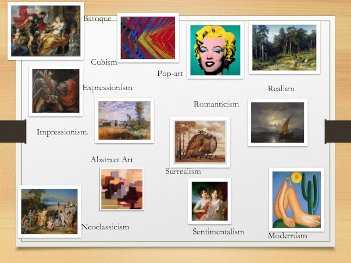Click the 'Modernism' label
Screen dimensions: 351x263
[287, 235]
